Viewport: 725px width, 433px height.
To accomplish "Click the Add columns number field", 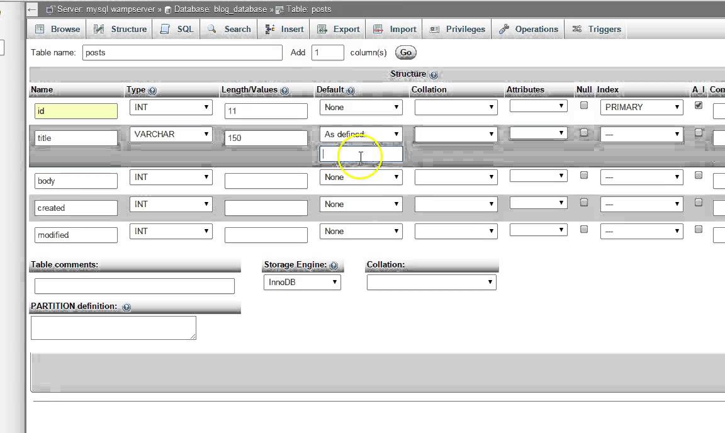I will coord(328,52).
